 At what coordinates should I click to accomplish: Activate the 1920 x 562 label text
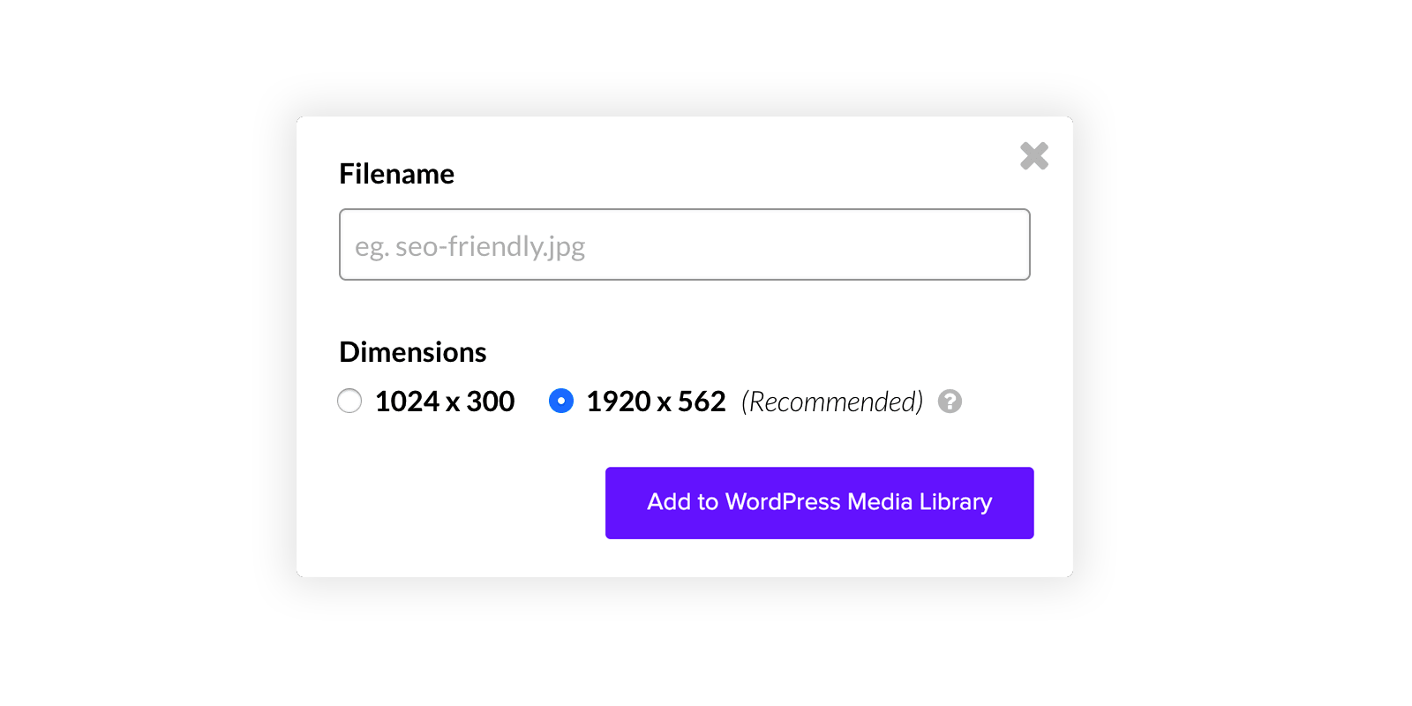[655, 402]
